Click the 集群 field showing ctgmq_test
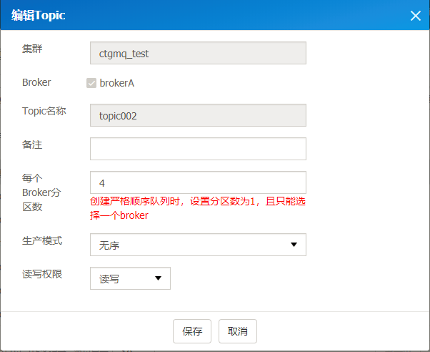430x352 pixels. tap(198, 53)
